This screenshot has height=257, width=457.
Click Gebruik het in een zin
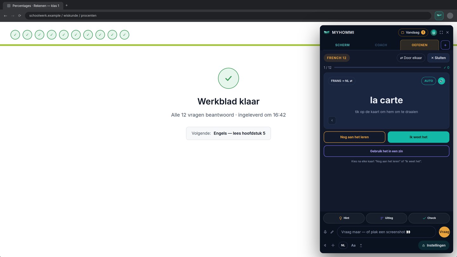387,151
